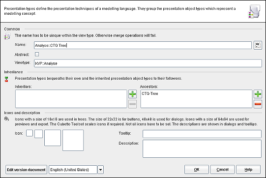Image resolution: width=266 pixels, height=178 pixels.
Task: Click the browse button beside Name field
Action: pos(258,45)
